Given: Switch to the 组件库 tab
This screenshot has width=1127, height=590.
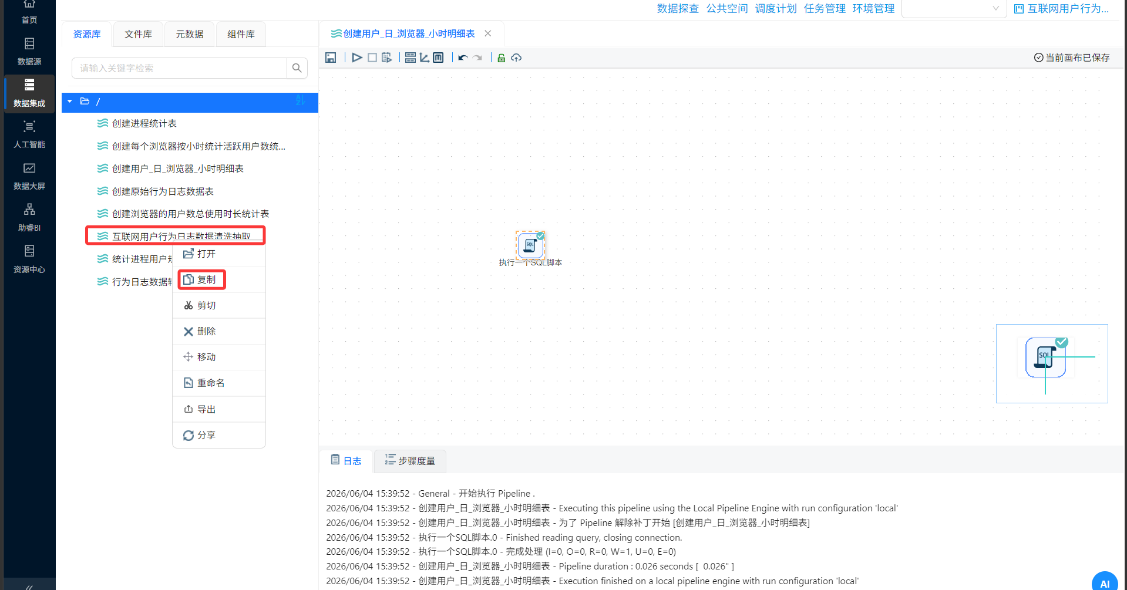Looking at the screenshot, I should [241, 34].
